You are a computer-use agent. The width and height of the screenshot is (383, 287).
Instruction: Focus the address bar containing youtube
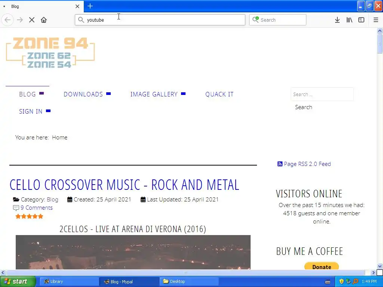[x=160, y=20]
